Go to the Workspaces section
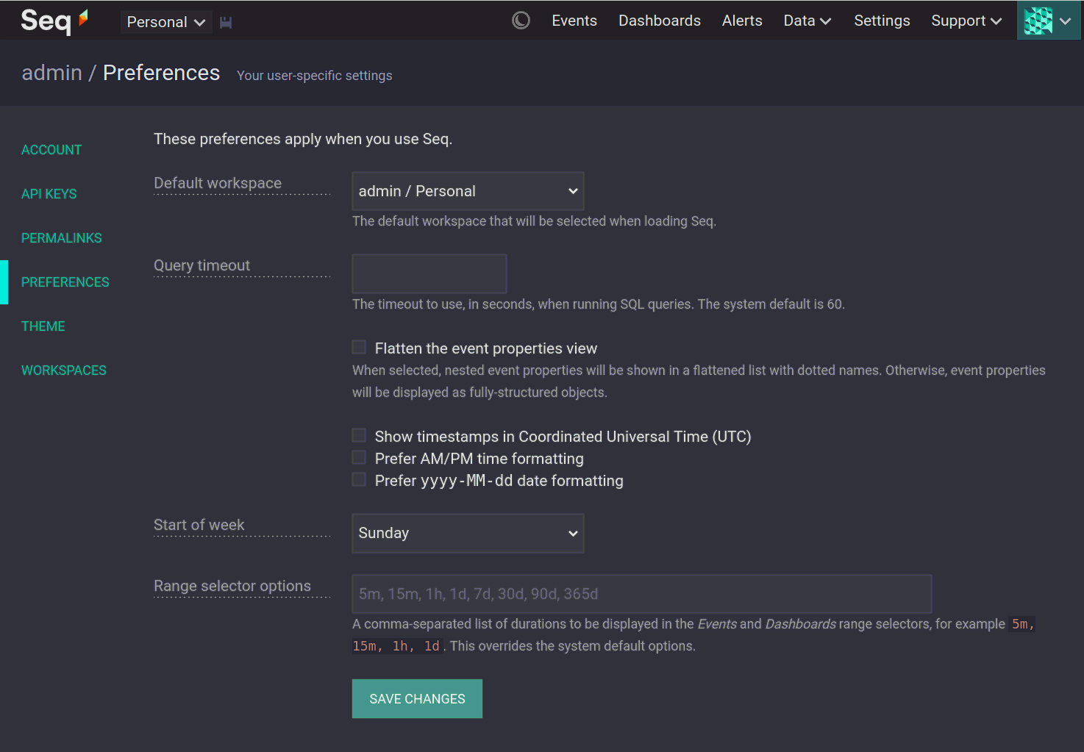 64,370
